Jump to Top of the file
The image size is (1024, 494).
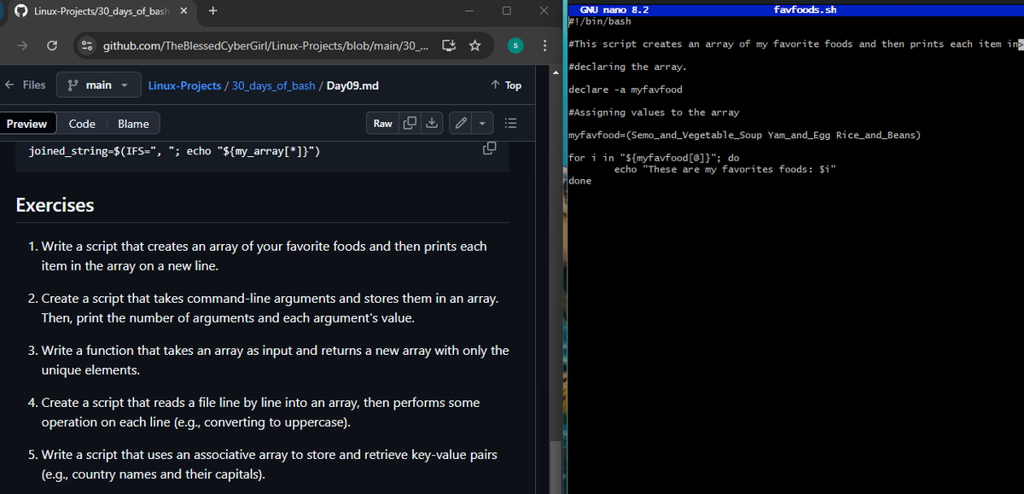pos(506,84)
